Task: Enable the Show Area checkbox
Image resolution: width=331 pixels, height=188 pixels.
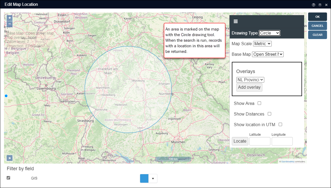Action: point(259,103)
